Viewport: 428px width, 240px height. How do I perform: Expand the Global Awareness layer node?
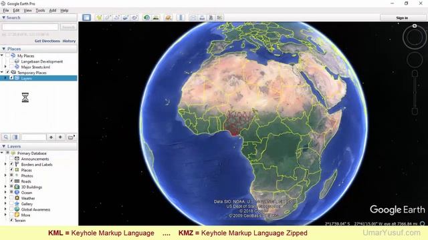coord(5,209)
